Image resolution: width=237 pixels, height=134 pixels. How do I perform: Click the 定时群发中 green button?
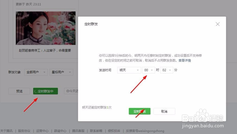[x=45, y=91]
